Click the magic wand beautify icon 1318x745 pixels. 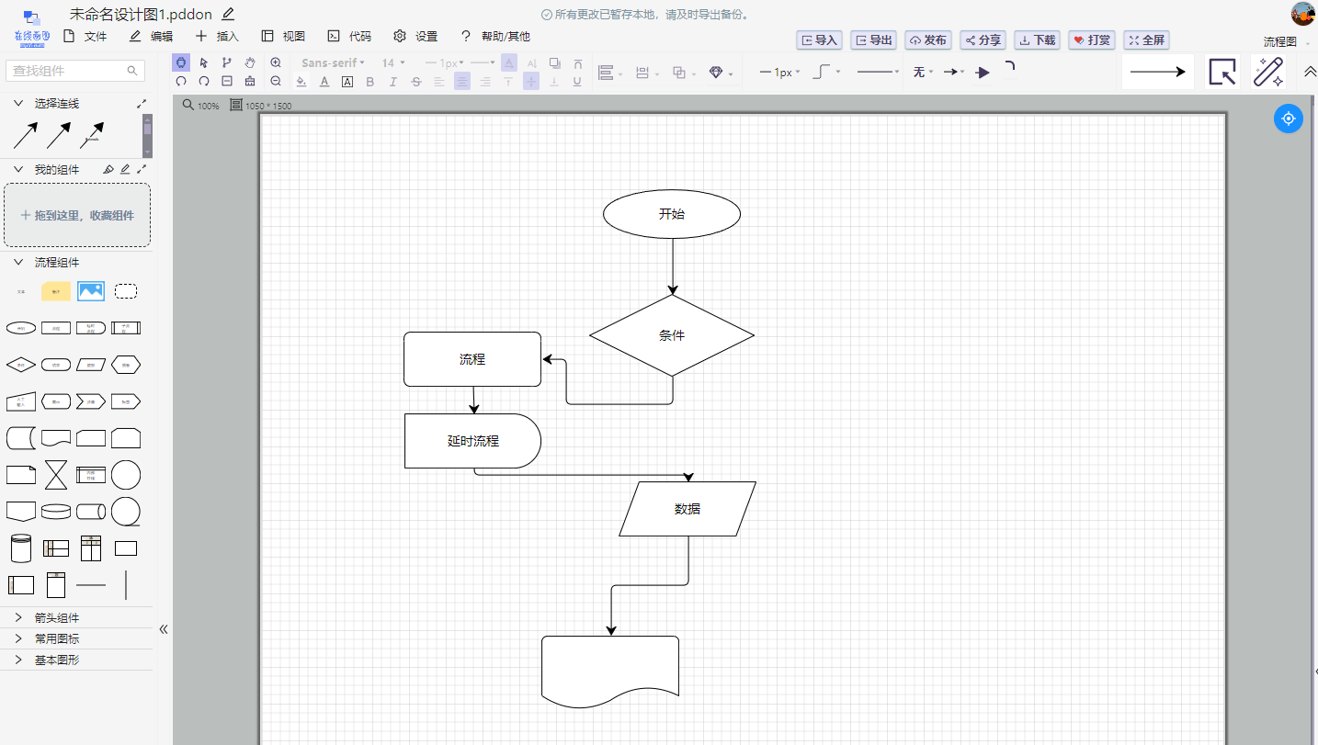pos(1269,72)
